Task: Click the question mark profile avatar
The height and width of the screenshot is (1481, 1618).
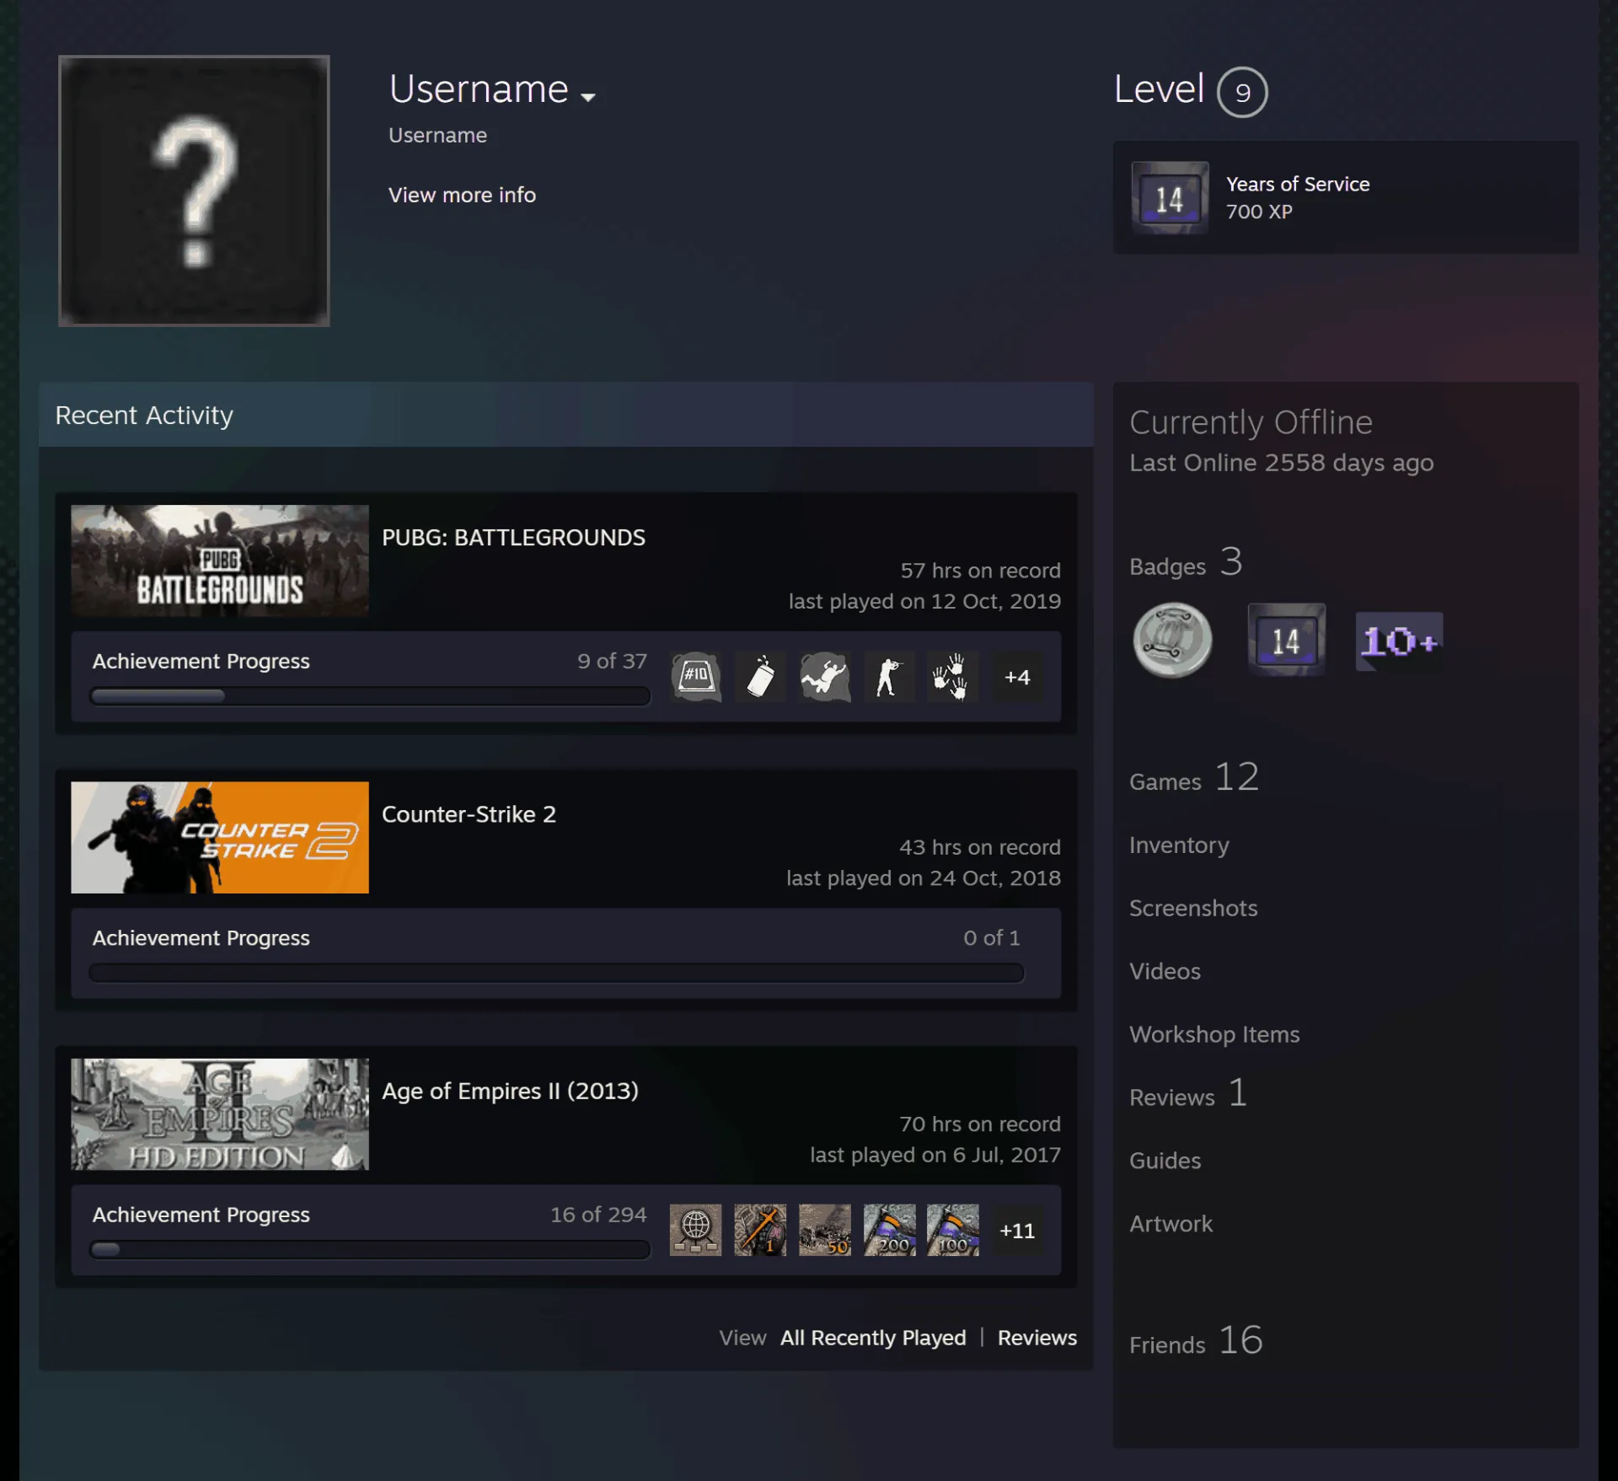Action: [194, 190]
